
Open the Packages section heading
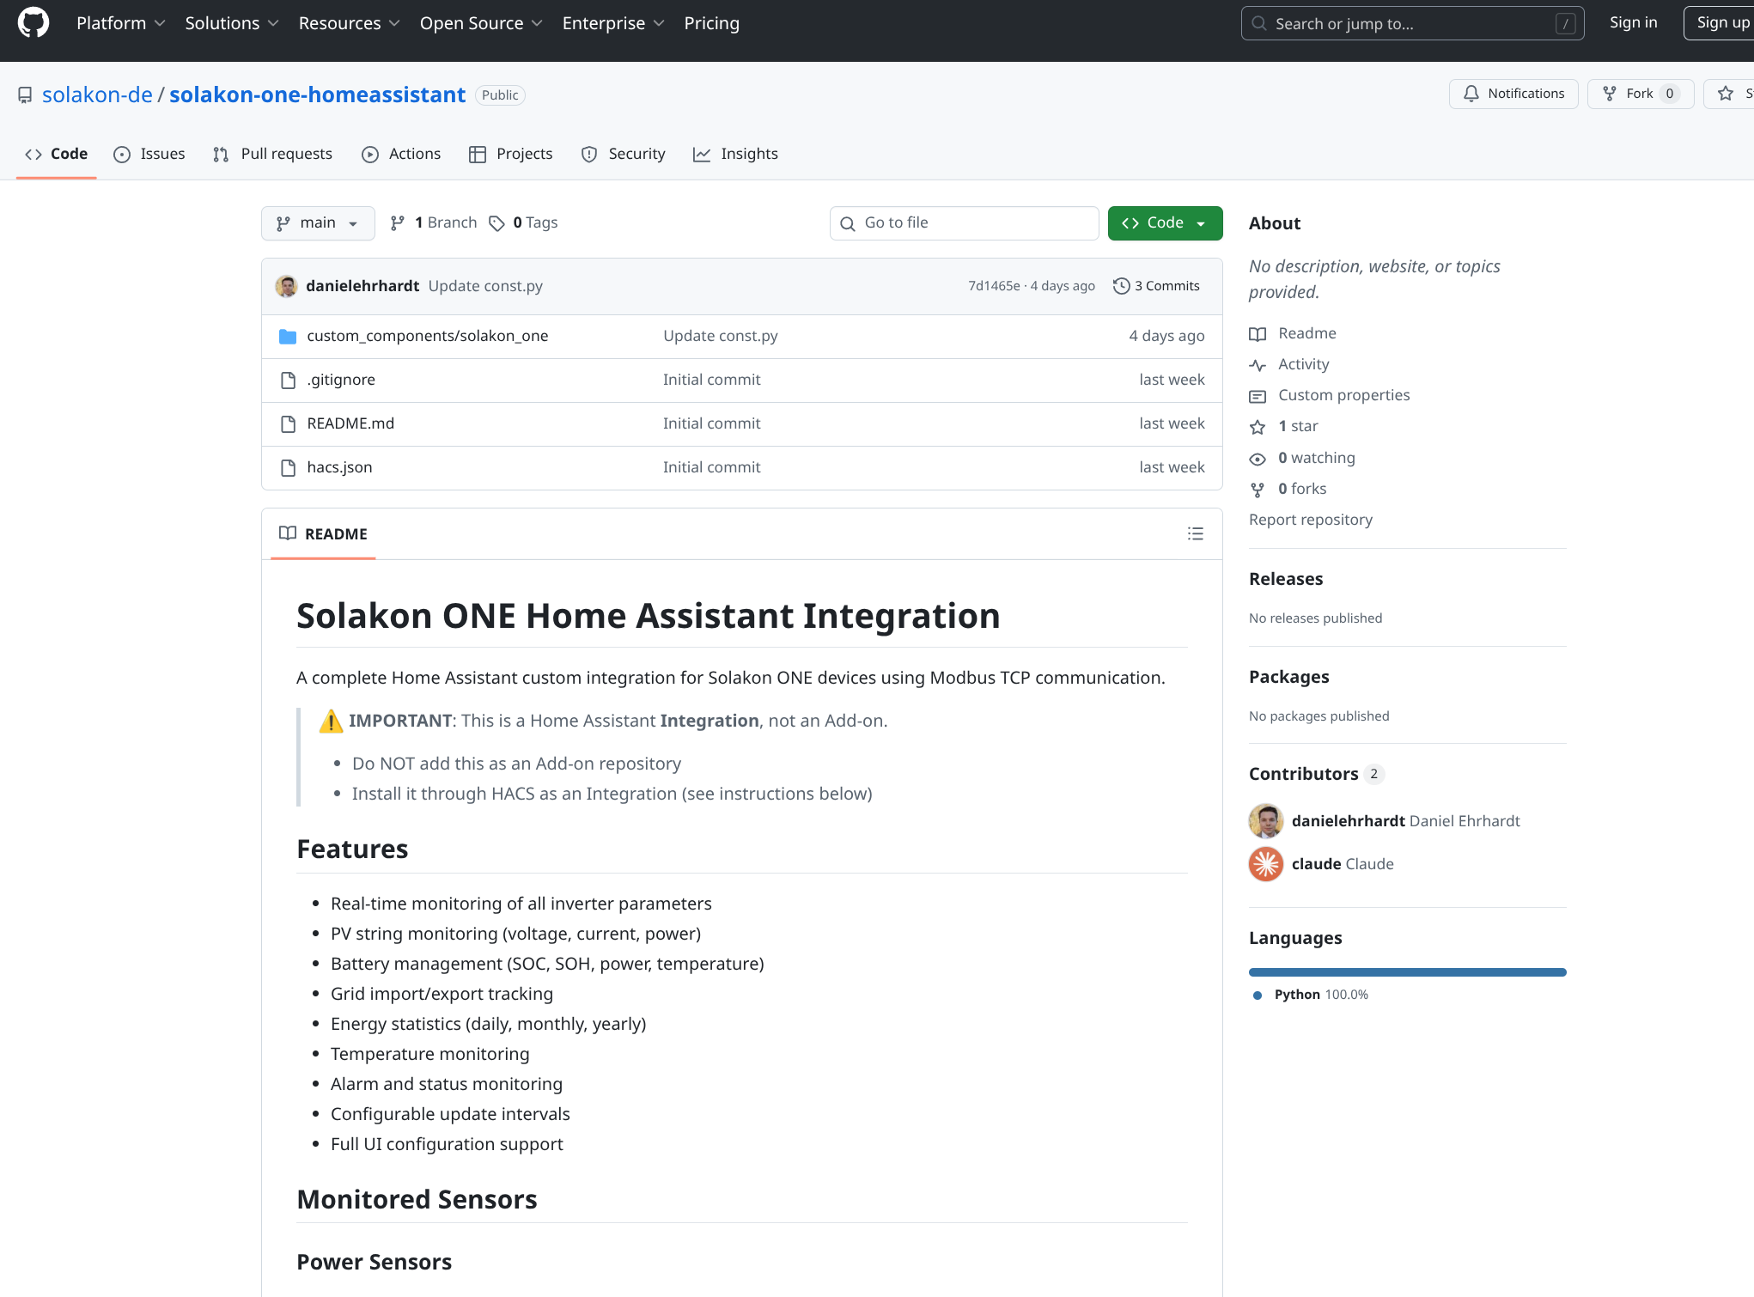point(1288,677)
